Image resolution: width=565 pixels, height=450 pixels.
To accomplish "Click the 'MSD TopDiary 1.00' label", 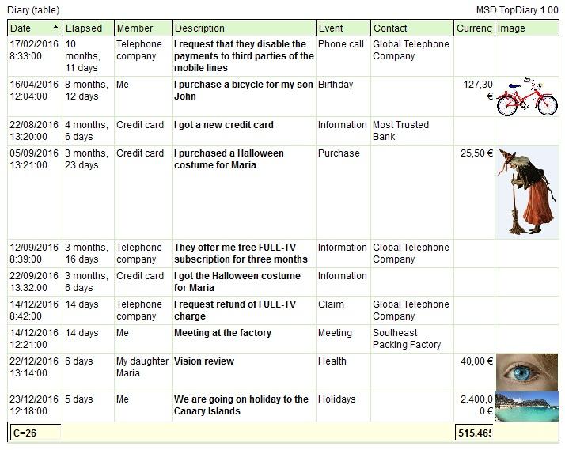I will [x=517, y=10].
